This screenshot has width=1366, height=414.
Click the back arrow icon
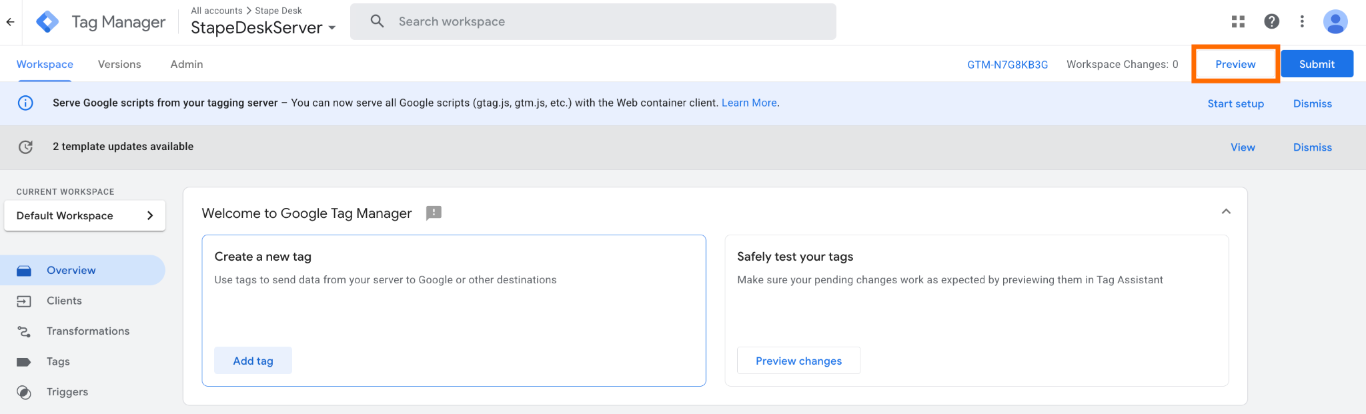(10, 22)
